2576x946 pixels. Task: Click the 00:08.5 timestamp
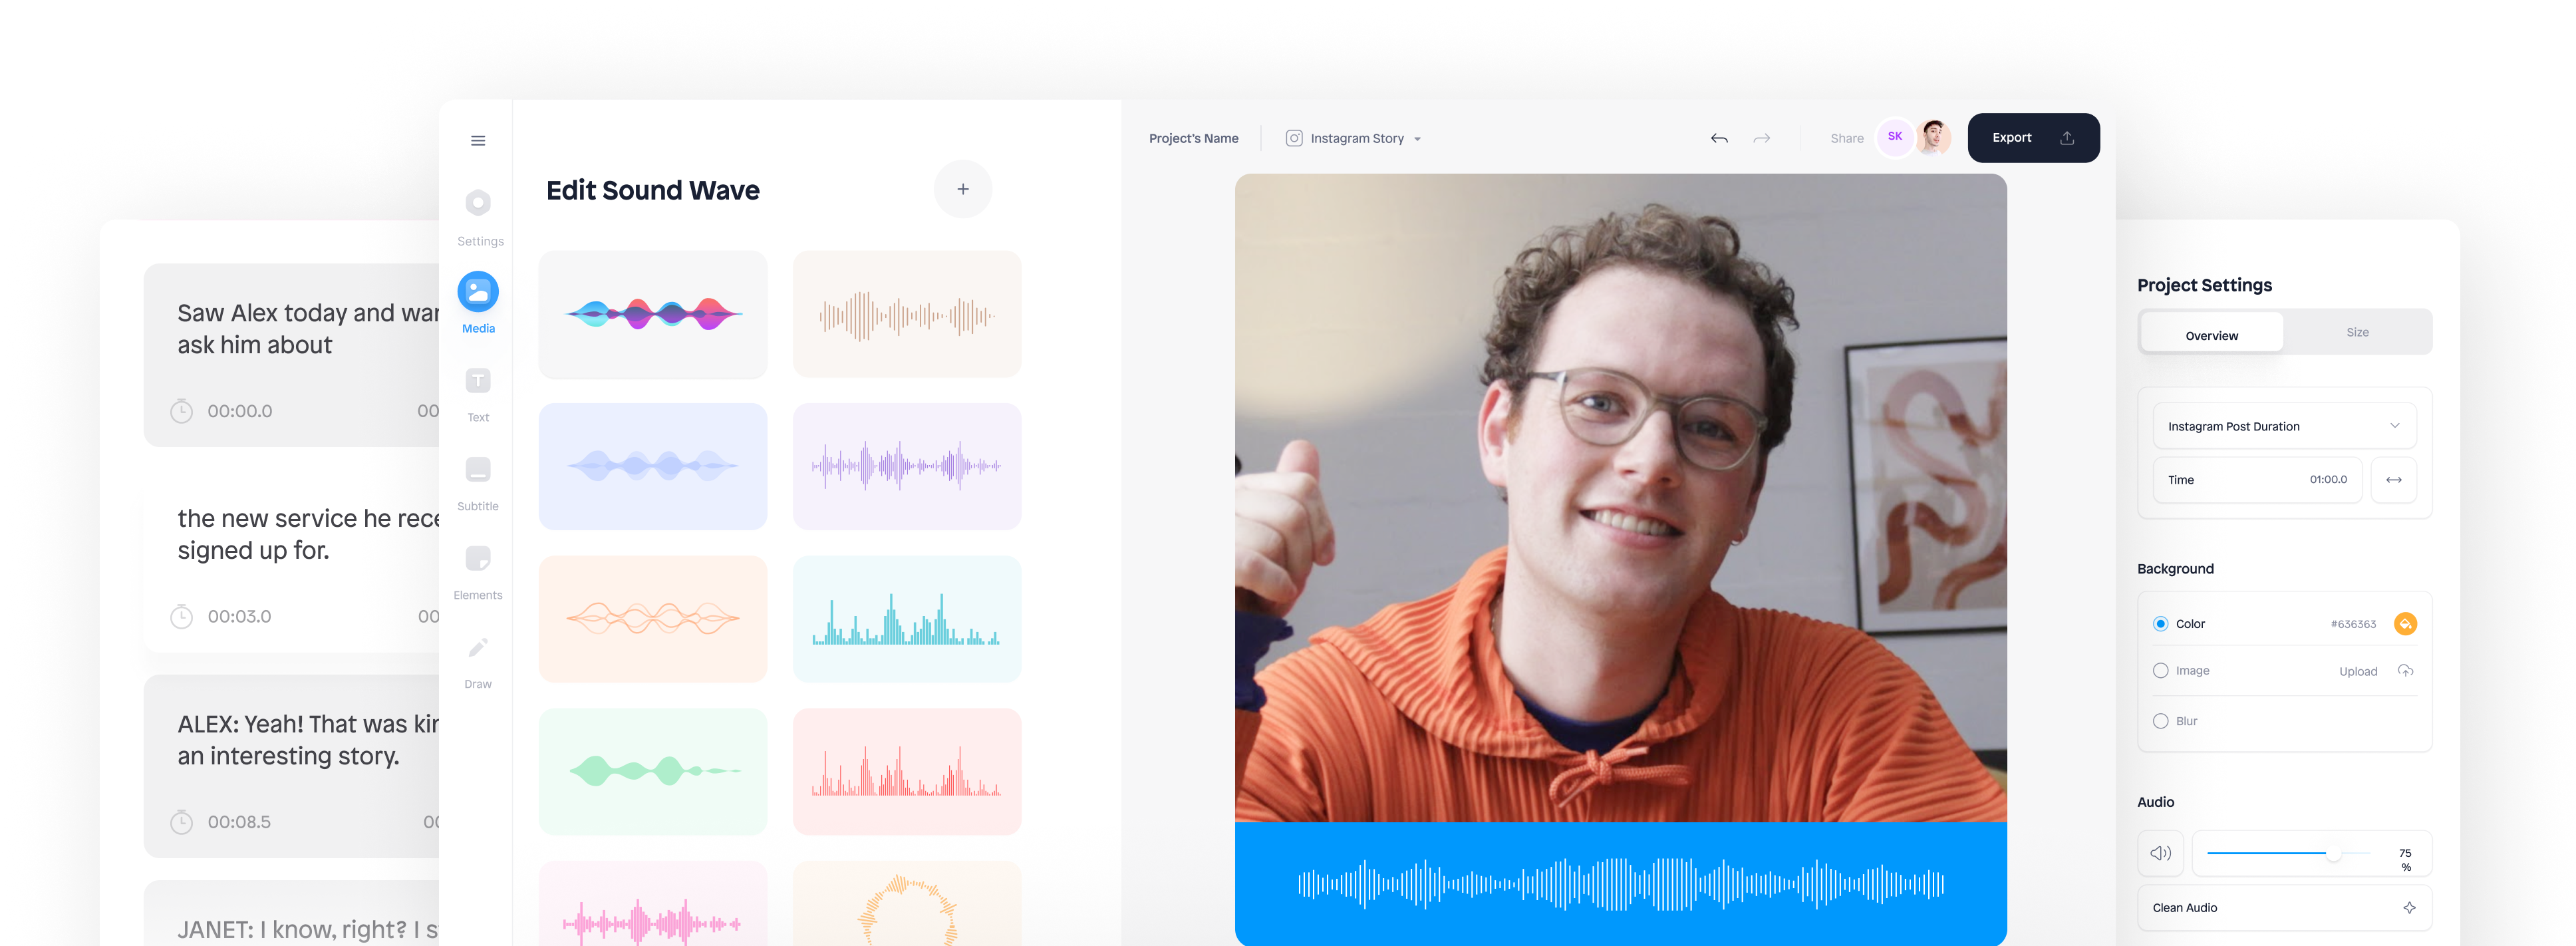[x=239, y=822]
